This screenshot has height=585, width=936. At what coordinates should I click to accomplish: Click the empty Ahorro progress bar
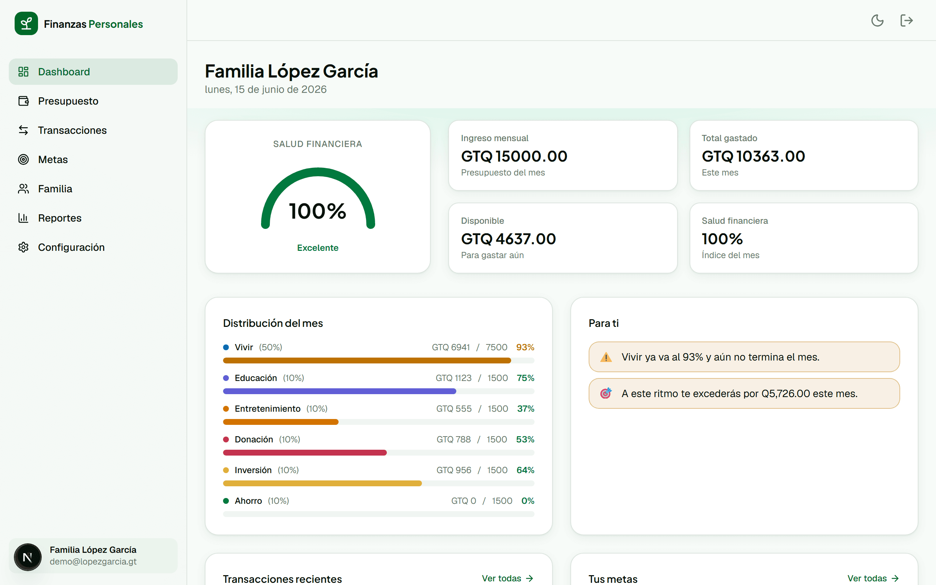tap(378, 514)
